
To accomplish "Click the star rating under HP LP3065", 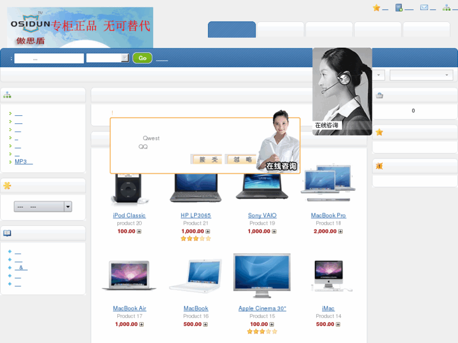I will (196, 239).
